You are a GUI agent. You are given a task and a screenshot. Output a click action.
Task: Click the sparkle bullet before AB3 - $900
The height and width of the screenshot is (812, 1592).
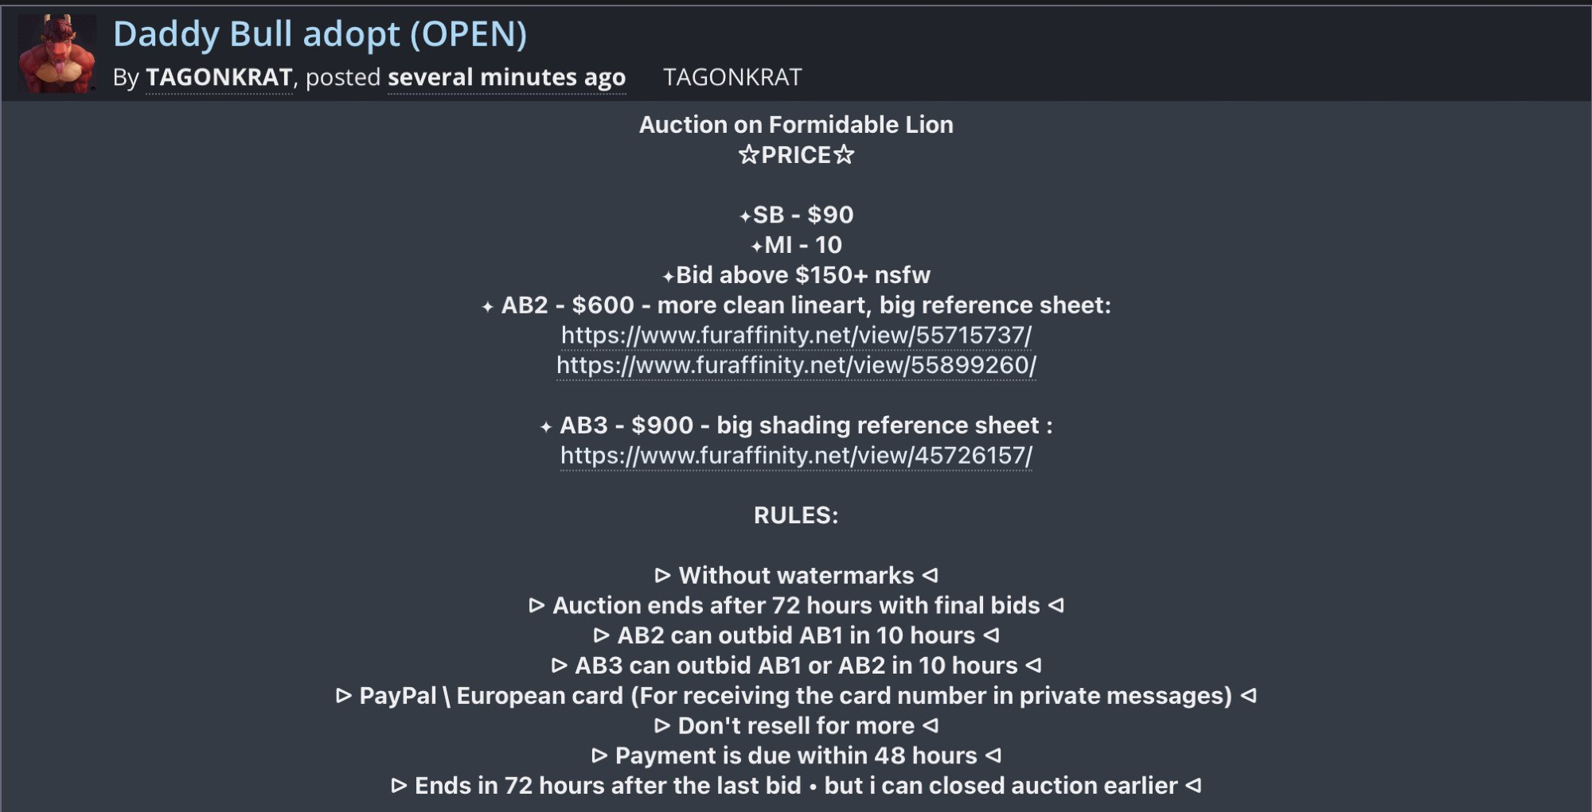click(x=546, y=427)
